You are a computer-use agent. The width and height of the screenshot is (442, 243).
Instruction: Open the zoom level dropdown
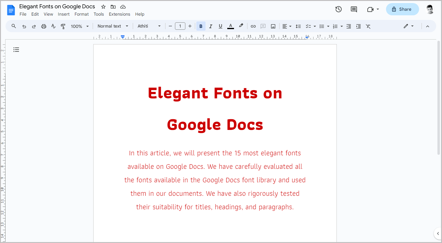pyautogui.click(x=80, y=26)
